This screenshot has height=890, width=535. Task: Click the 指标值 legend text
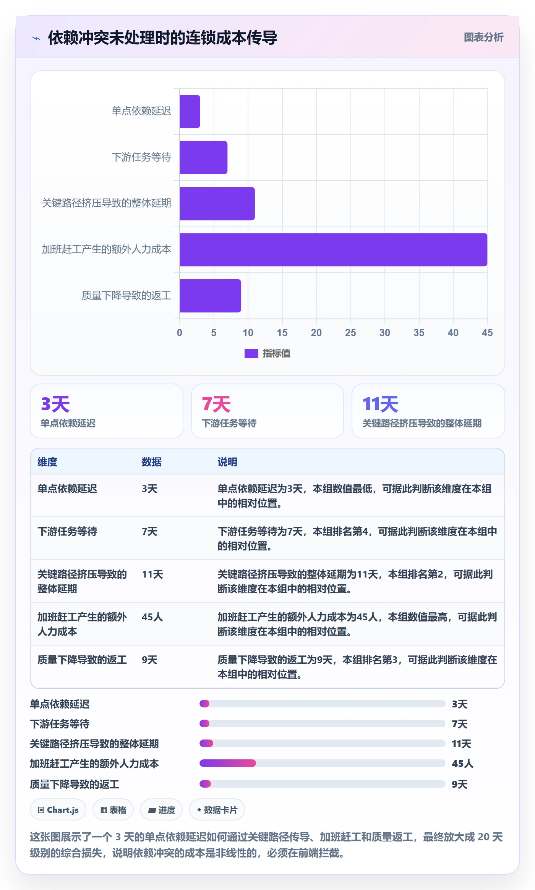[x=276, y=354]
